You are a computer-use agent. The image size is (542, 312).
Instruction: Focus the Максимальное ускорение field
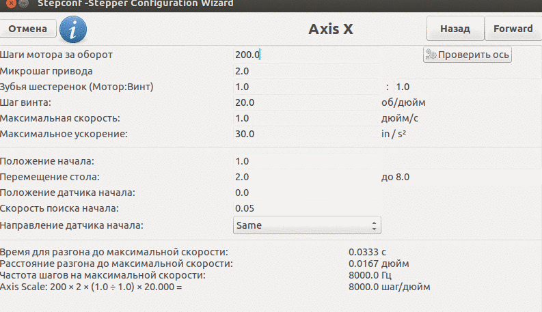(x=301, y=134)
